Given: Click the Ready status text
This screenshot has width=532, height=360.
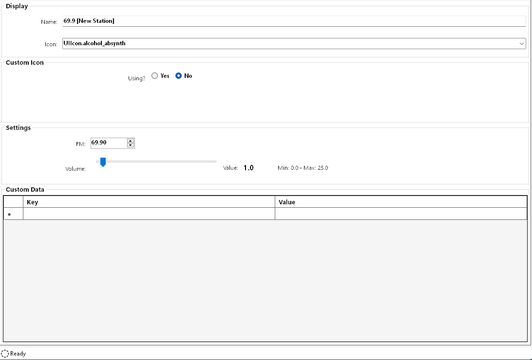Looking at the screenshot, I should (x=18, y=354).
